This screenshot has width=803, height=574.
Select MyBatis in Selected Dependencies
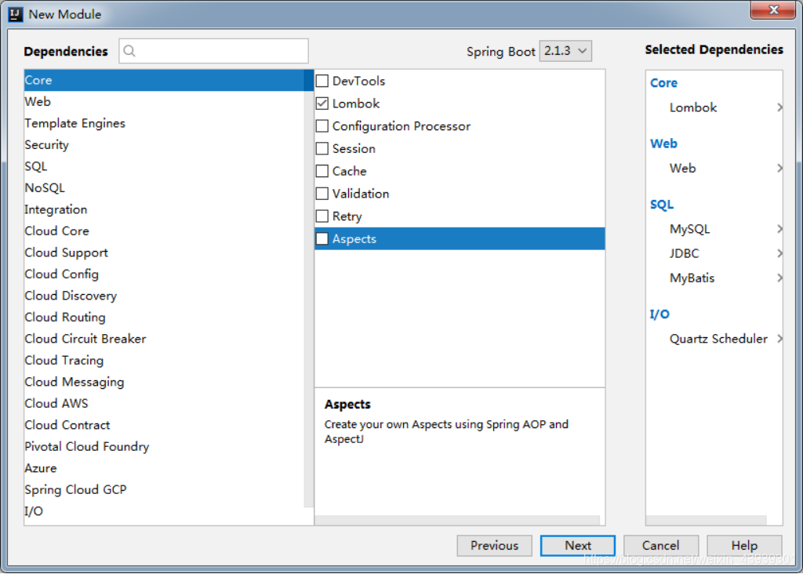pos(692,278)
